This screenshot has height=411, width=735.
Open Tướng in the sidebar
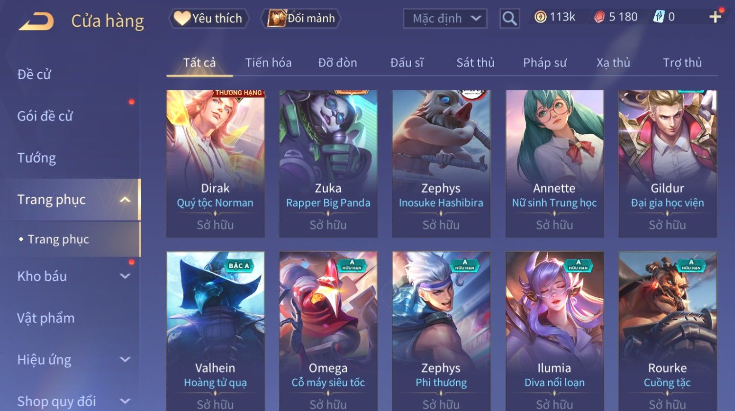[x=37, y=158]
